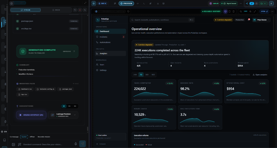This screenshot has width=277, height=148.
Task: Select the desktop viewport icon
Action: (x=225, y=11)
